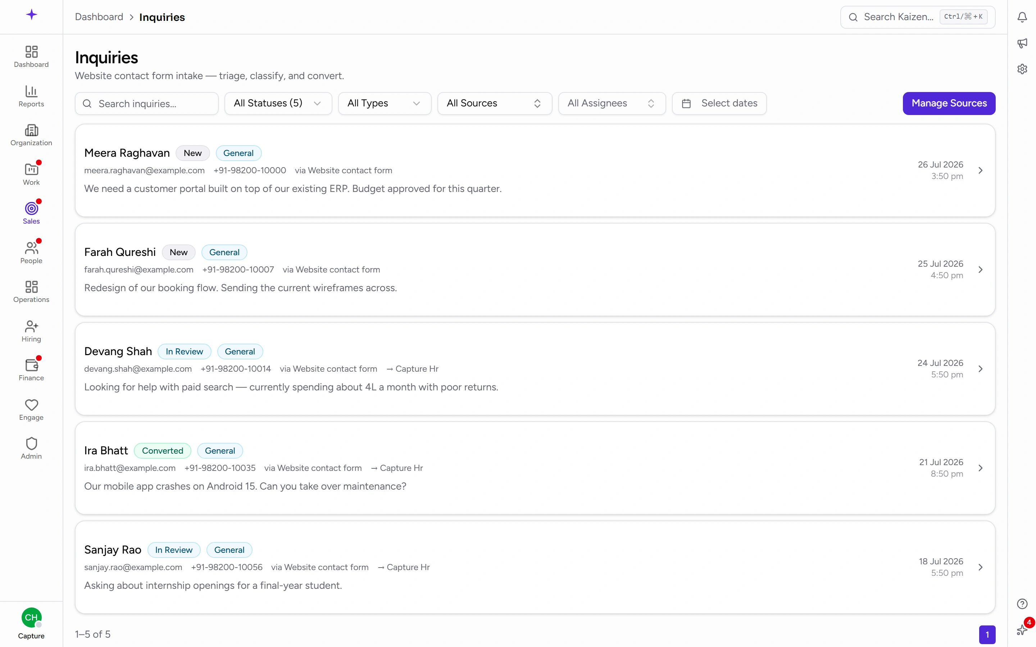The width and height of the screenshot is (1036, 647).
Task: Open the notifications bell
Action: click(x=1022, y=17)
